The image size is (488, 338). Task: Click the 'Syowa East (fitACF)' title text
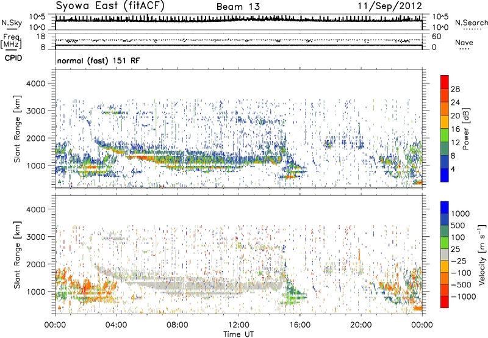[x=110, y=5]
